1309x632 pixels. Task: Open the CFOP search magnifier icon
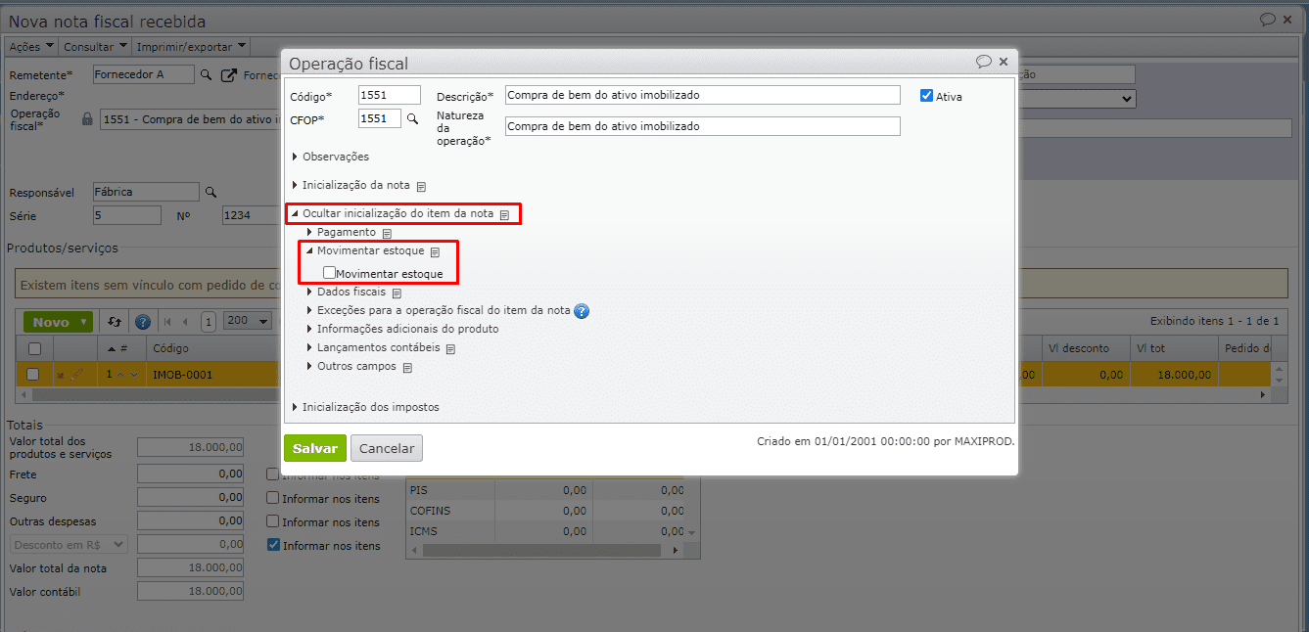412,118
